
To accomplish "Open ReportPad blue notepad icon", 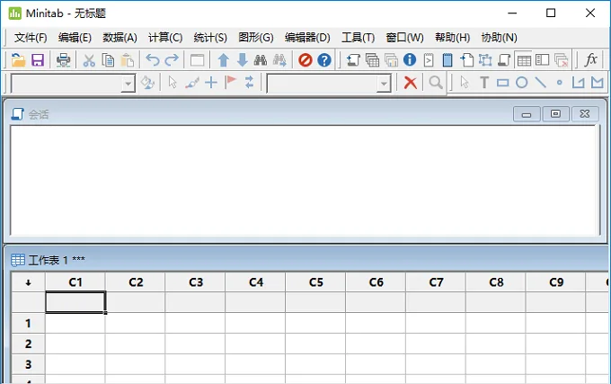I will 447,60.
